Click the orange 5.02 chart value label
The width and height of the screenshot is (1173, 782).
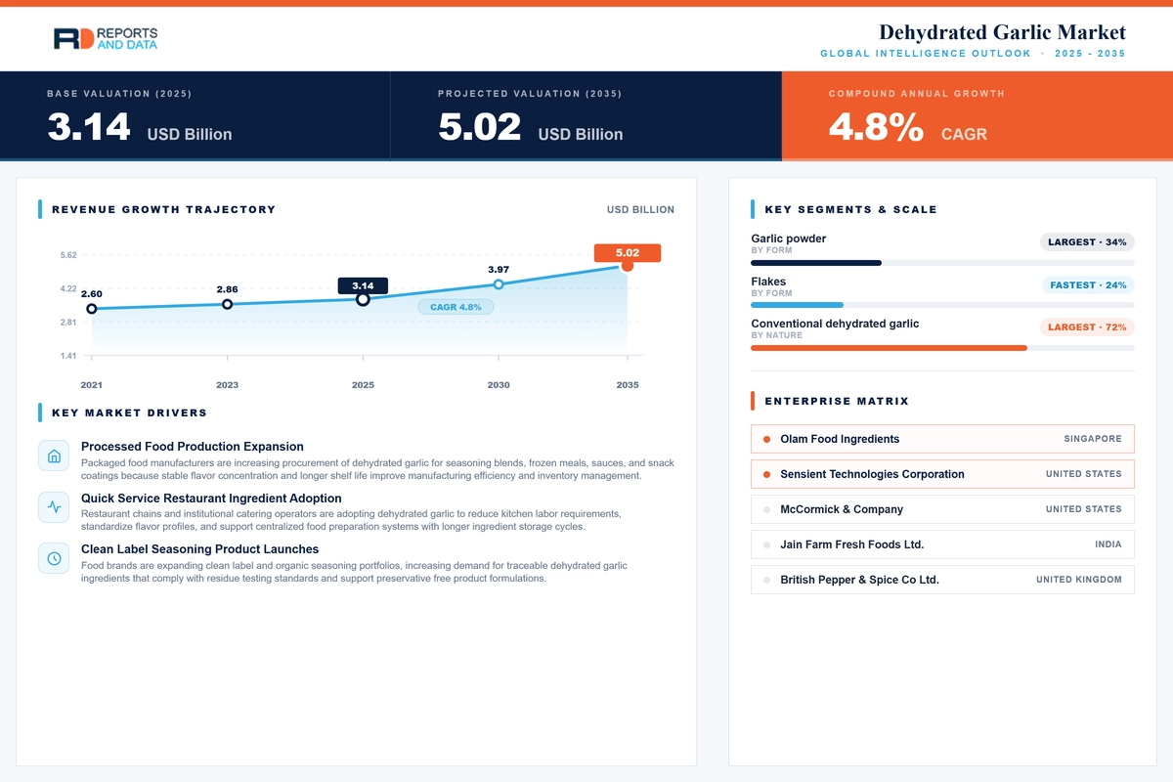pyautogui.click(x=628, y=252)
